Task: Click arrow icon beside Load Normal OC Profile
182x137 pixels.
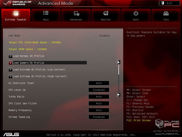Action: (x=11, y=56)
